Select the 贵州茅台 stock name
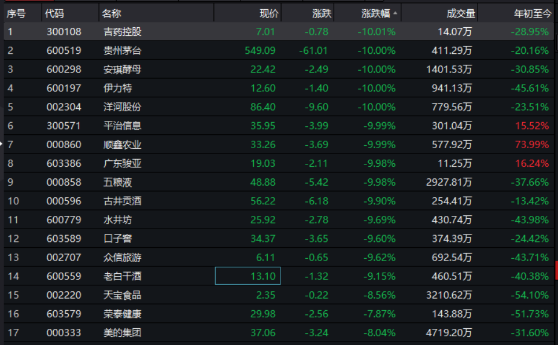Viewport: 558px width, 345px height. pos(123,50)
